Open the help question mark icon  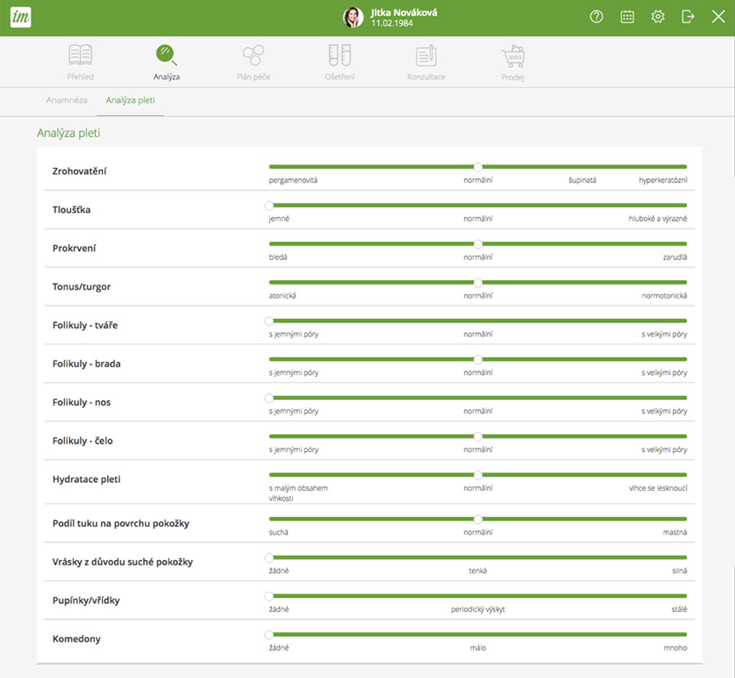coord(596,17)
